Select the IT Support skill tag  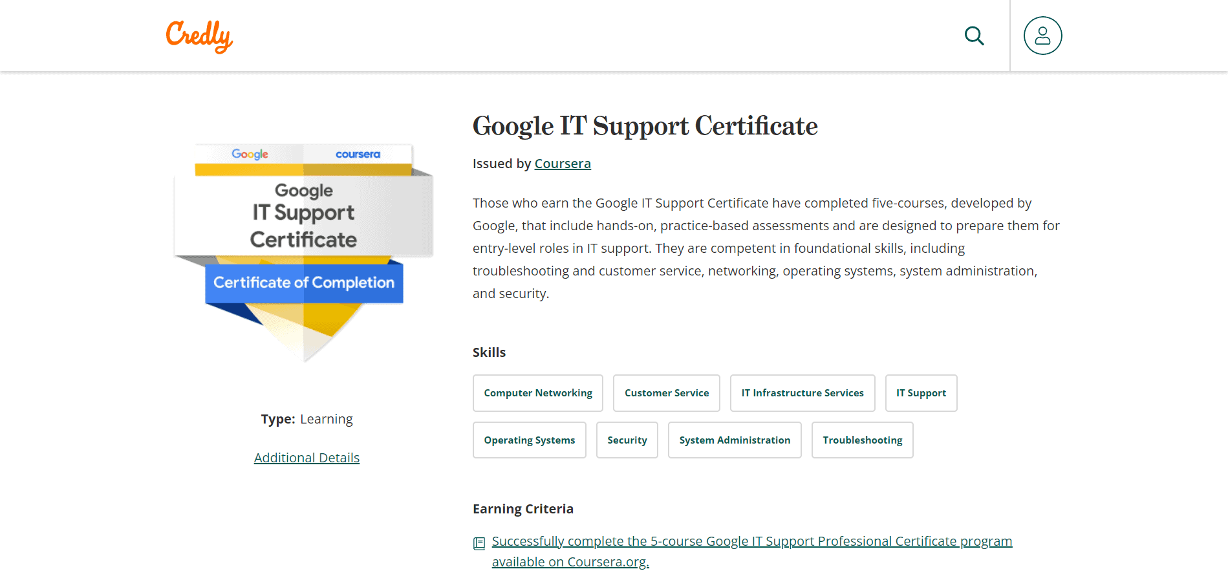point(921,393)
